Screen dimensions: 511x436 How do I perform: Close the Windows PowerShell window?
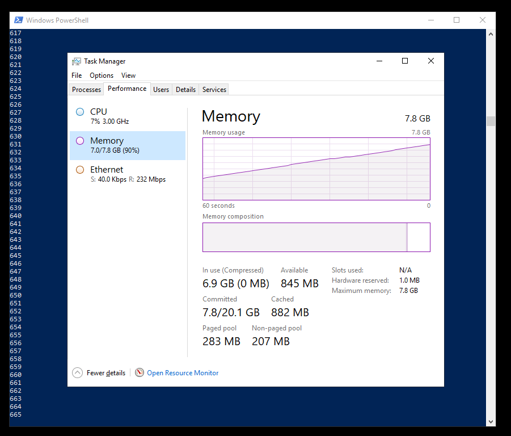tap(483, 20)
